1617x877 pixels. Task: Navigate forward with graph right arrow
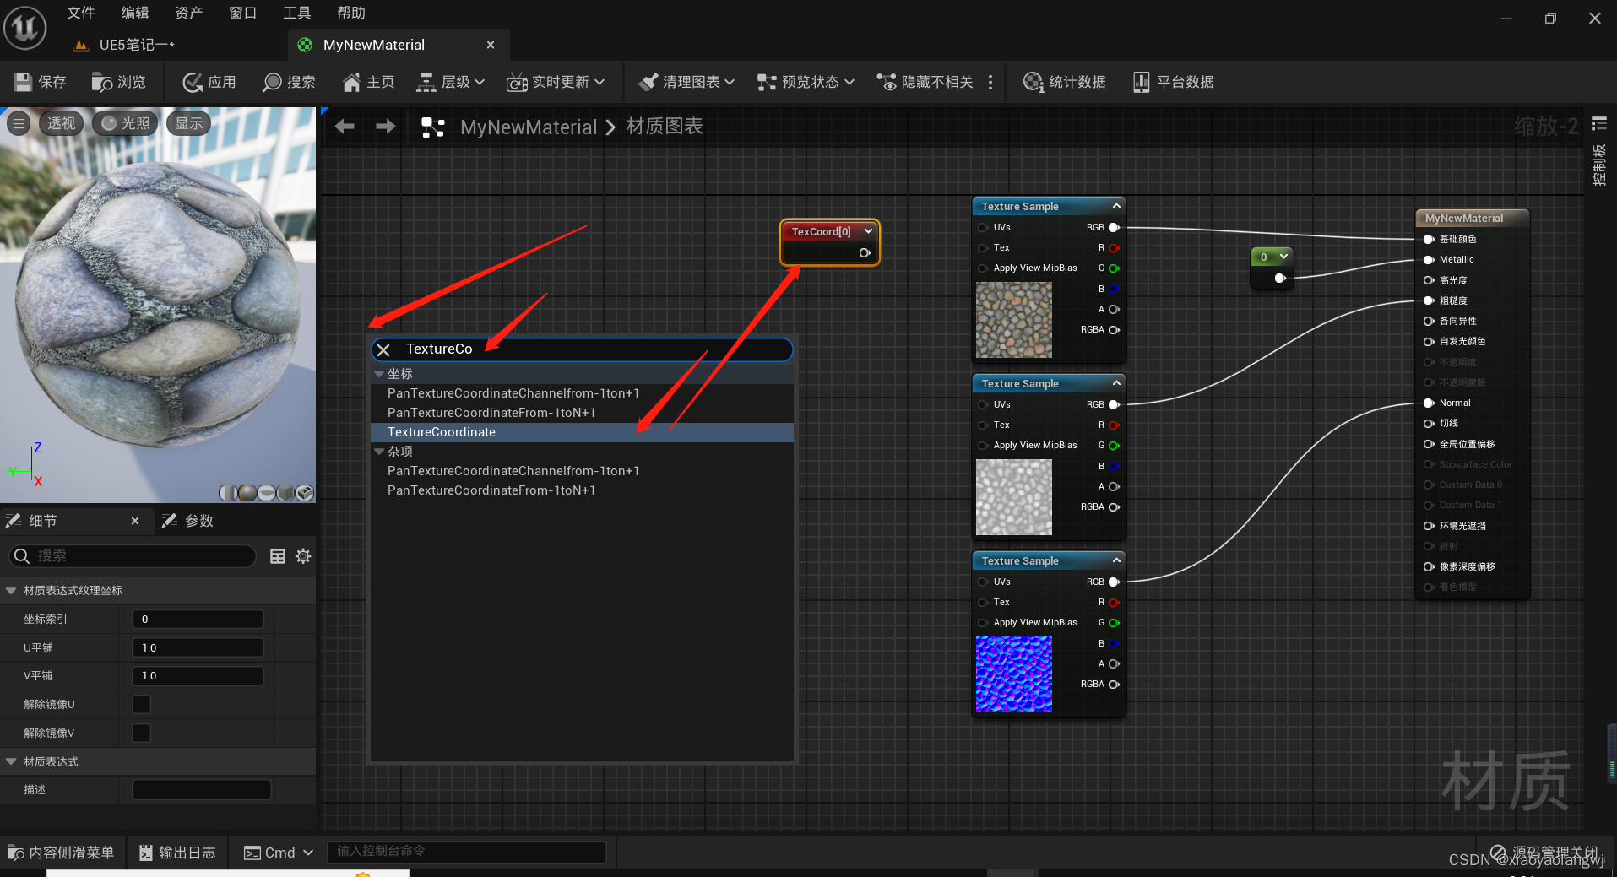[x=386, y=127]
